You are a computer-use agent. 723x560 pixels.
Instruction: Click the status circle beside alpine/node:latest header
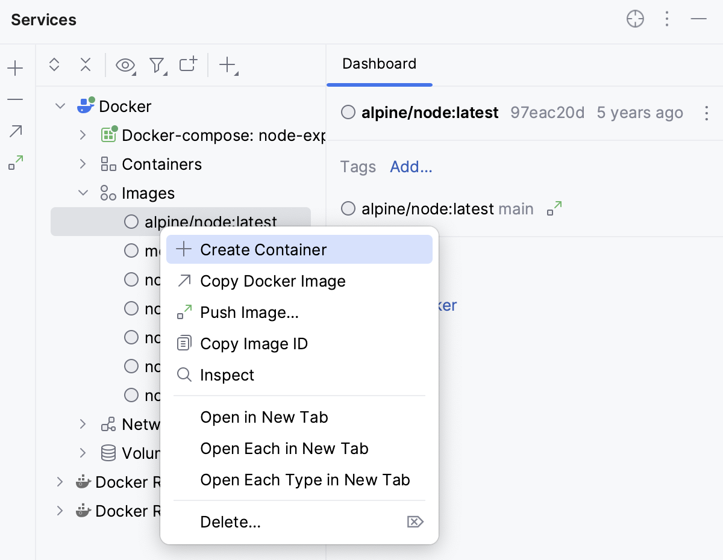coord(348,112)
